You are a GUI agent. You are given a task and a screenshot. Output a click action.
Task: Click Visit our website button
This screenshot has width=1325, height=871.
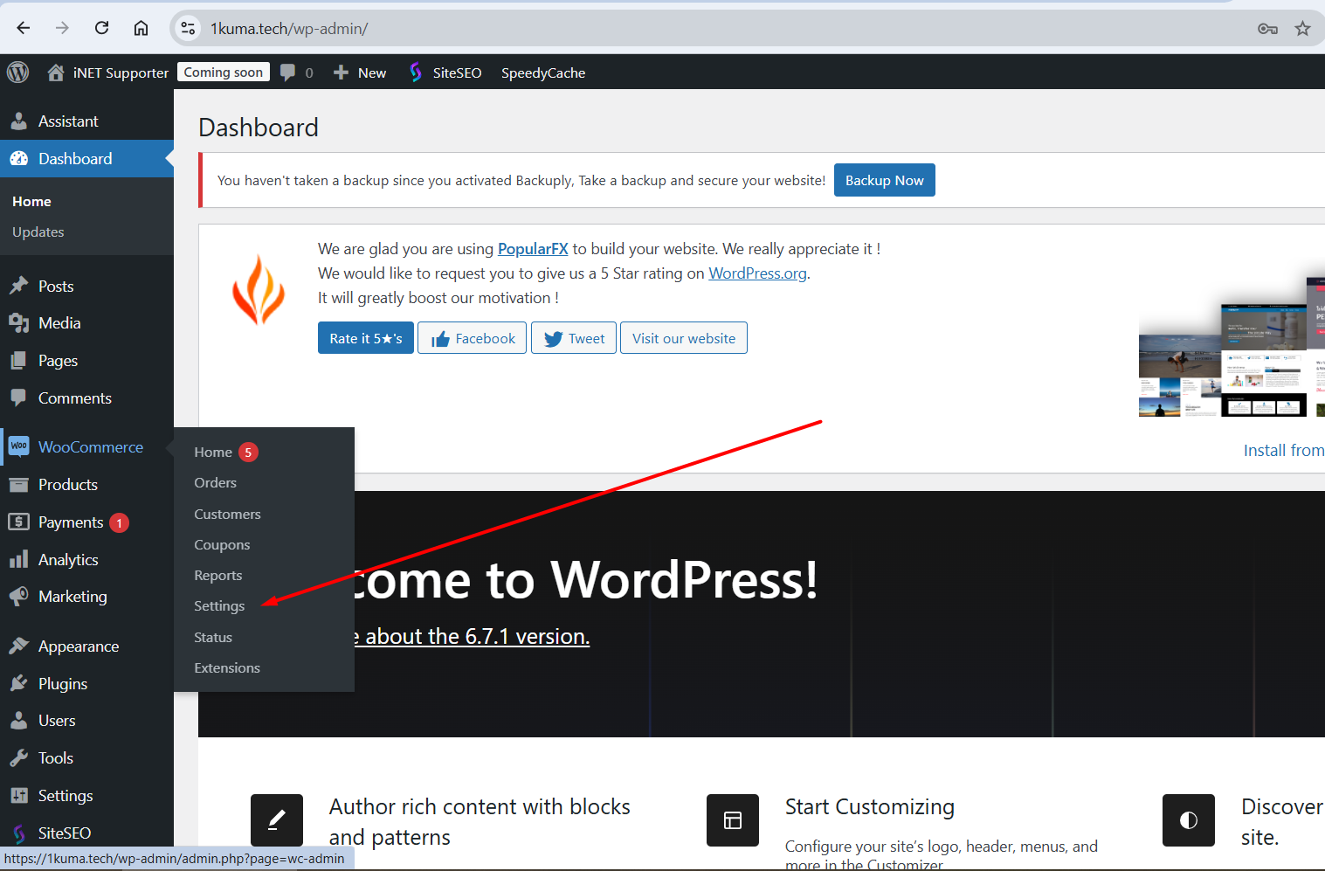684,338
